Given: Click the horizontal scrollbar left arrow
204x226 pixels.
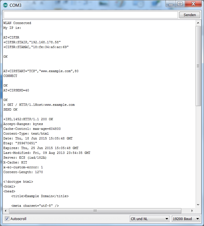Looking at the screenshot, I should pyautogui.click(x=6, y=211).
